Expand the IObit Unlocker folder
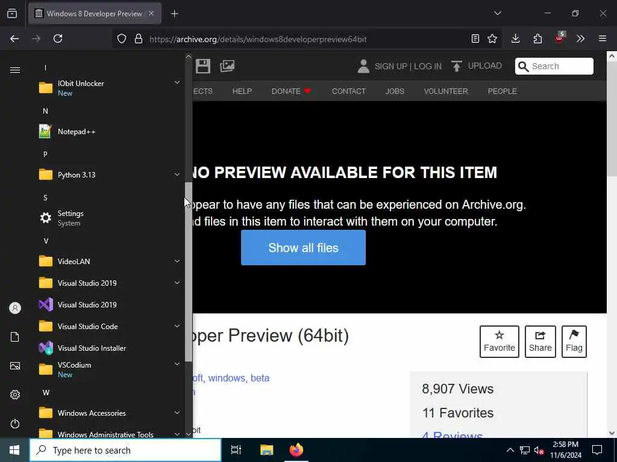 (x=177, y=82)
